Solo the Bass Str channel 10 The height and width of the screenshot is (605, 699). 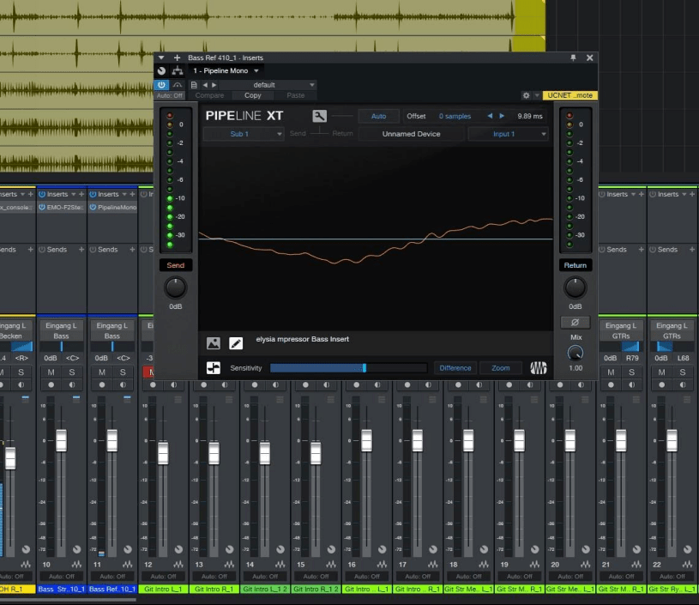tap(72, 372)
